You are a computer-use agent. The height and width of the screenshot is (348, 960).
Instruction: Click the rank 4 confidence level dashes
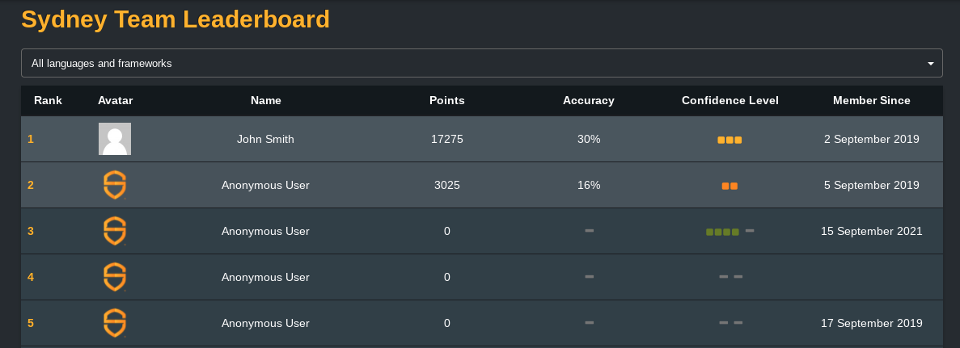[x=730, y=277]
